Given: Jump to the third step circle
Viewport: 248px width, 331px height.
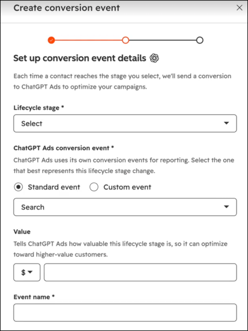Looking at the screenshot, I should 200,40.
